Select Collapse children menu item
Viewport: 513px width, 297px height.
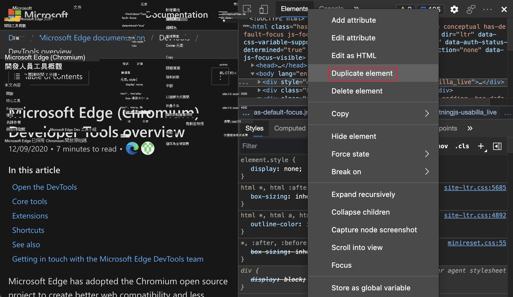(x=373, y=212)
